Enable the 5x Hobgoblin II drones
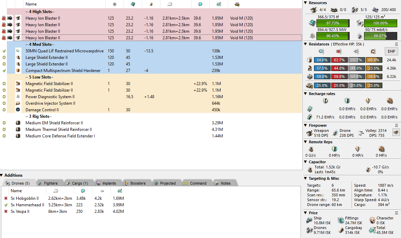 click(6, 198)
